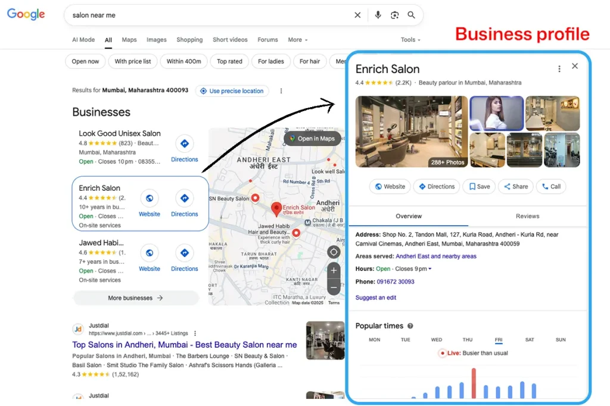Apply the With price list filter
This screenshot has width=610, height=406.
(x=133, y=61)
